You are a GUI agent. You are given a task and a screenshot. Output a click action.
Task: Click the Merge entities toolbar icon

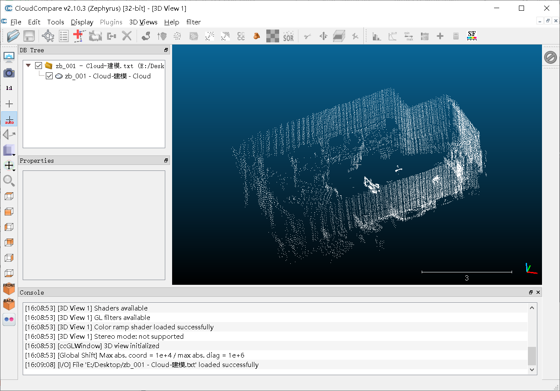[111, 36]
